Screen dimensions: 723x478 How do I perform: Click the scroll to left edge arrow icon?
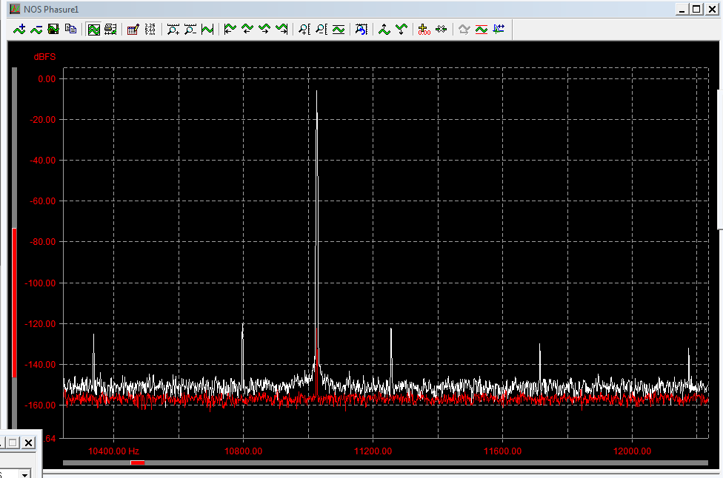click(230, 30)
